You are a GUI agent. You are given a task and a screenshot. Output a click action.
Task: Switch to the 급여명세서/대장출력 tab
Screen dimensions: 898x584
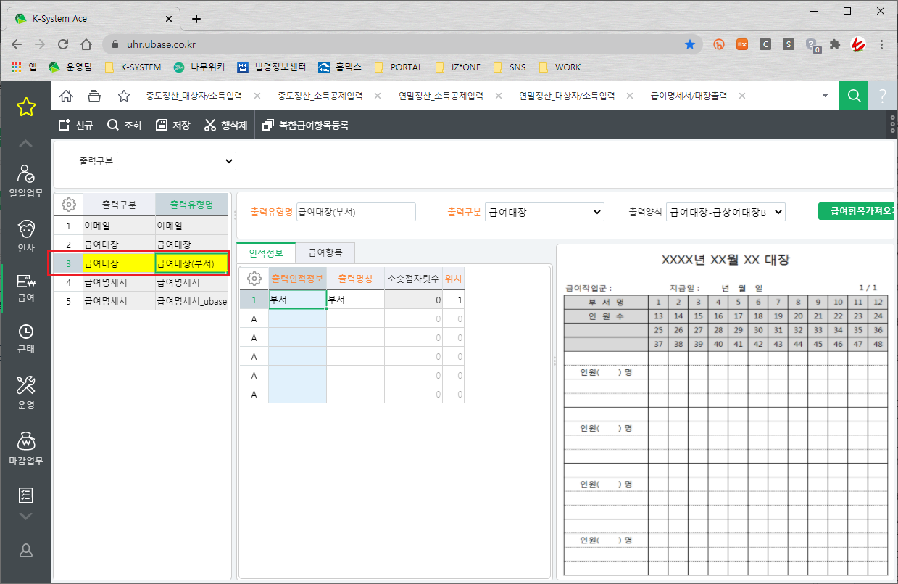click(x=689, y=96)
